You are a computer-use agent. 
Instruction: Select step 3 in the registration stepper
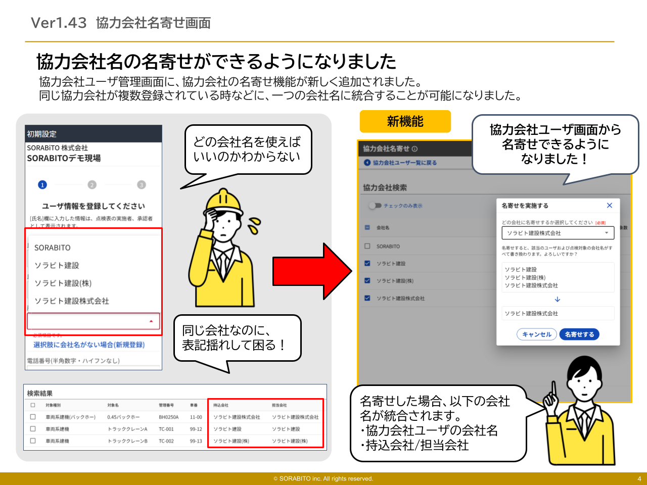[x=142, y=184]
